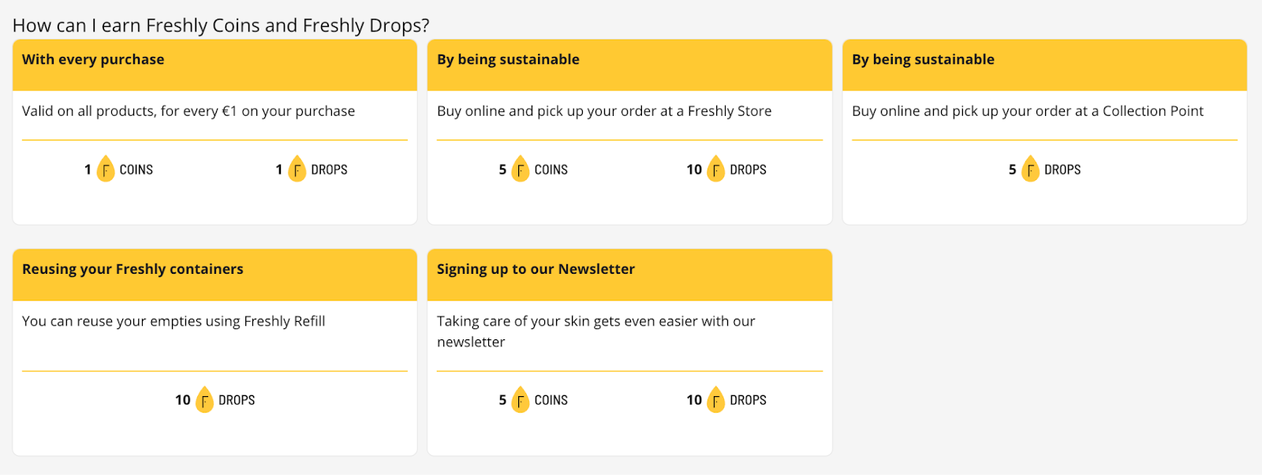Click the Drops droplet icon in Newsletter card
Image resolution: width=1262 pixels, height=475 pixels.
click(x=715, y=400)
